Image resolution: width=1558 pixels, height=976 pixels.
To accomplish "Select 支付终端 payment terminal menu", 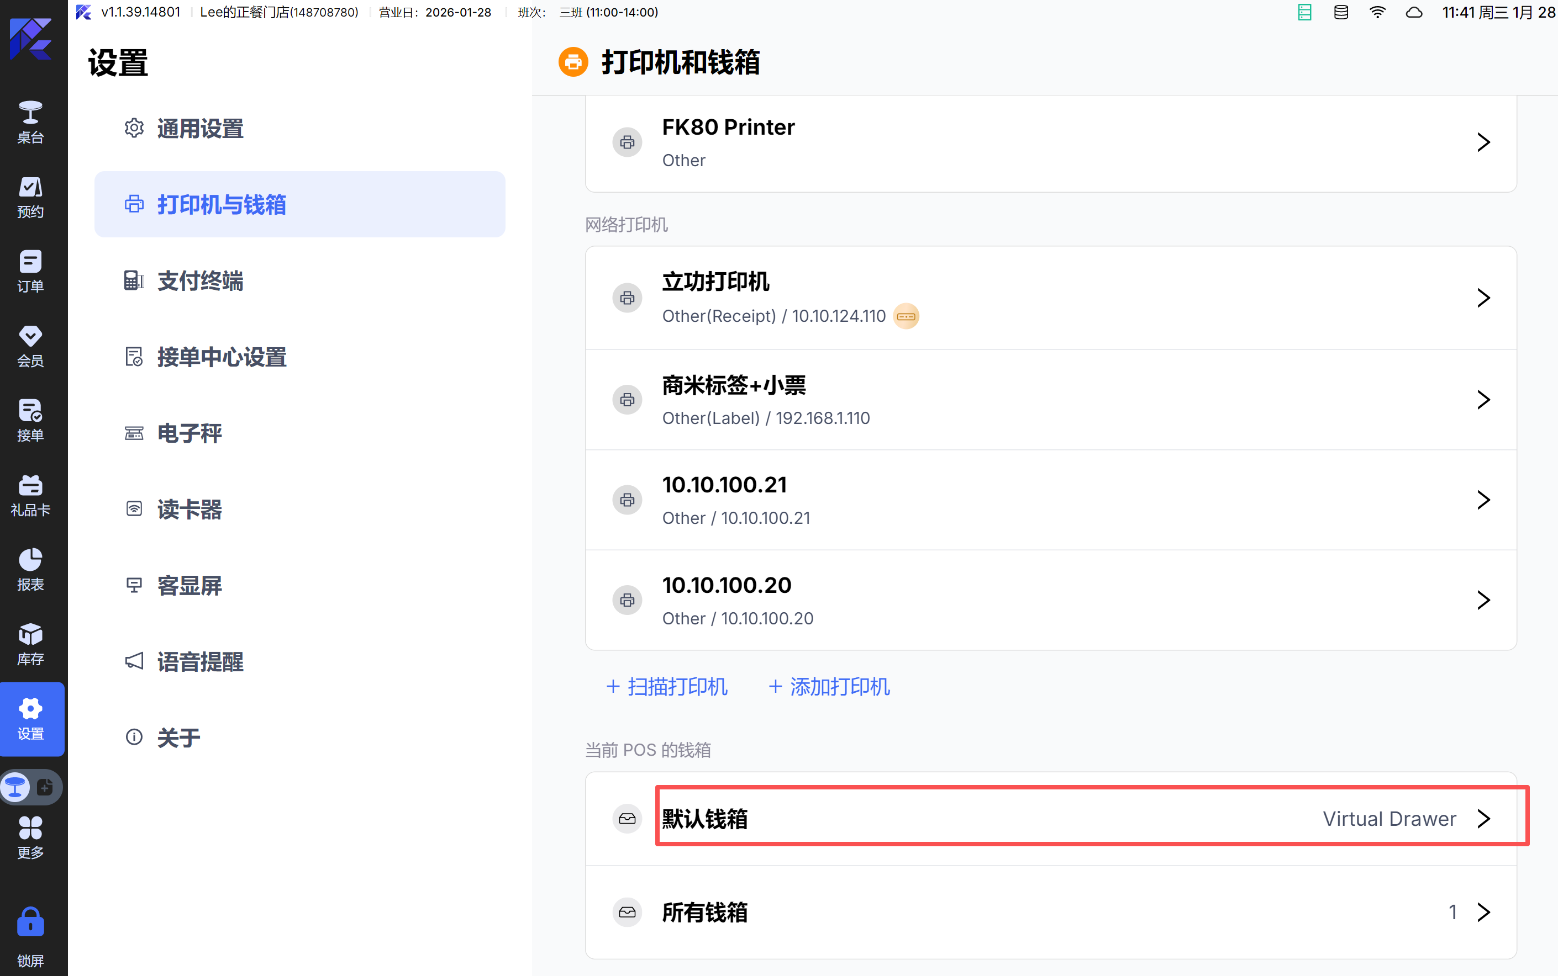I will pyautogui.click(x=200, y=281).
